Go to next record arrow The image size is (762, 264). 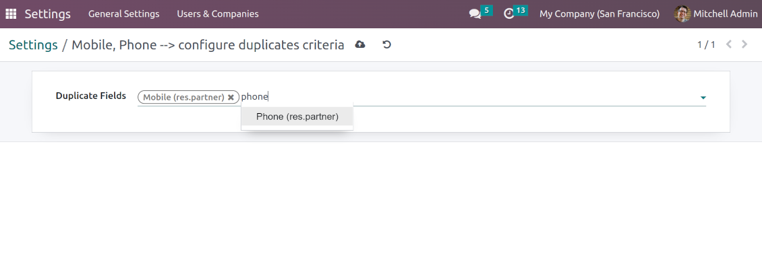[744, 44]
